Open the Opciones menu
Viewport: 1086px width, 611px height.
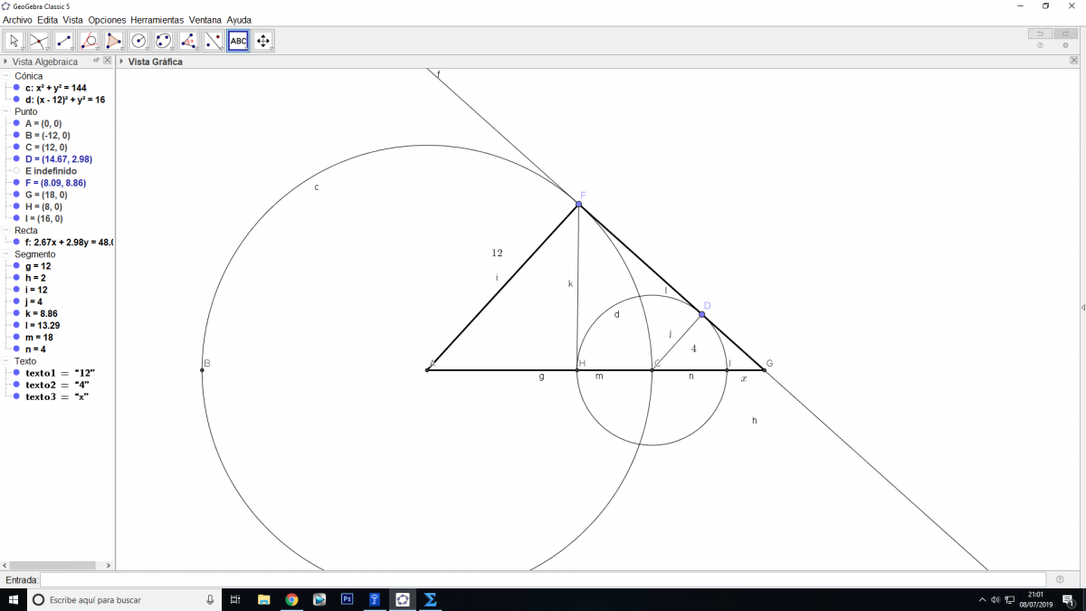click(107, 19)
